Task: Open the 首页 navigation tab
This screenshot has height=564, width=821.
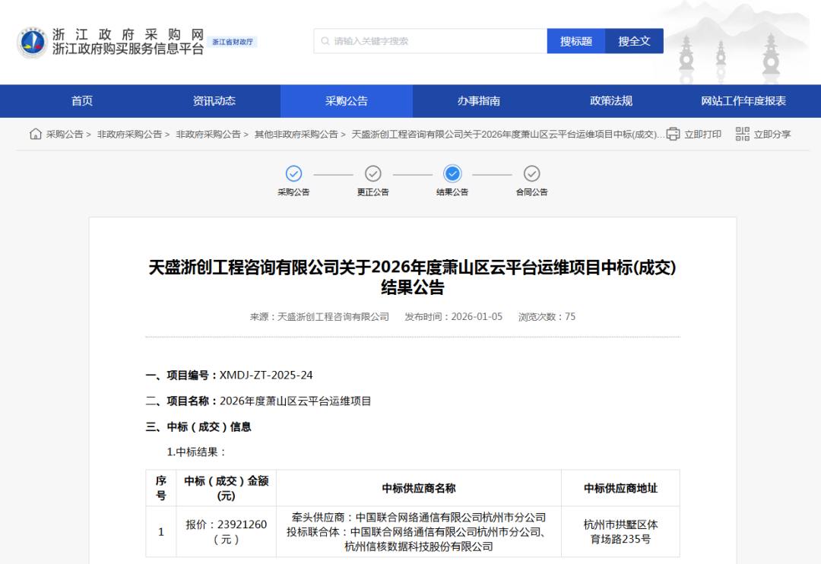Action: (82, 101)
